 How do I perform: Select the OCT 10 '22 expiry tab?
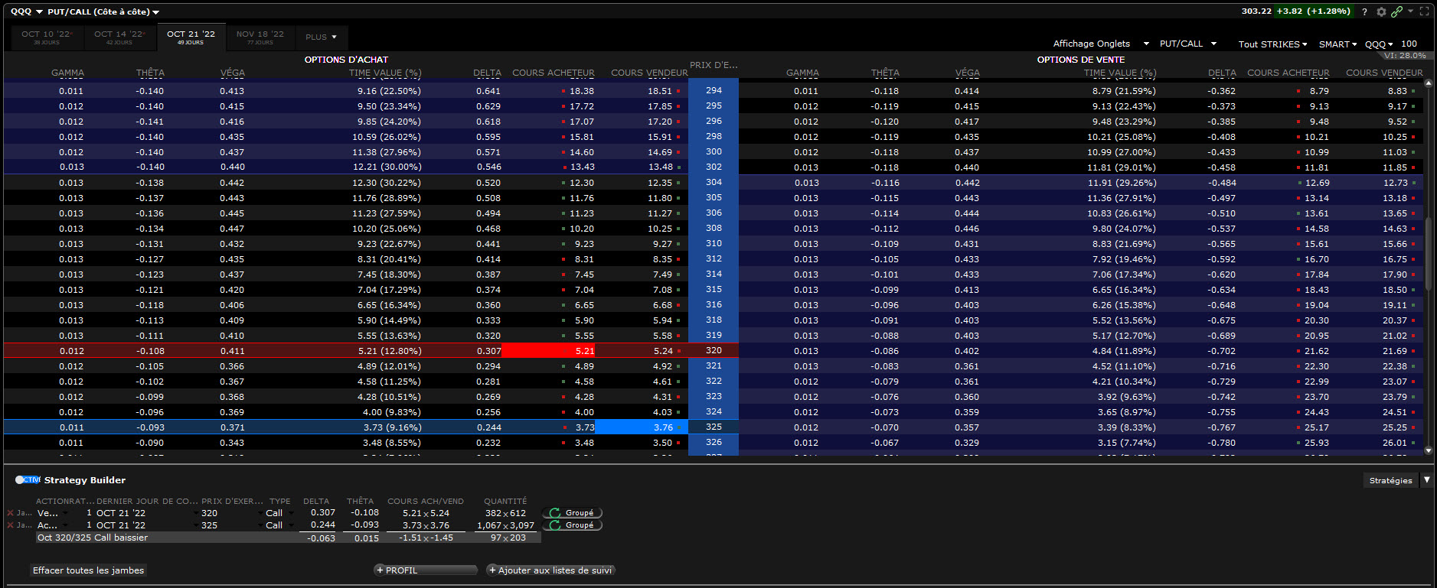point(46,37)
